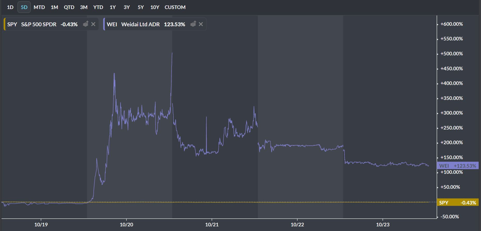The height and width of the screenshot is (231, 481).
Task: Switch to MTD time range
Action: click(x=39, y=7)
